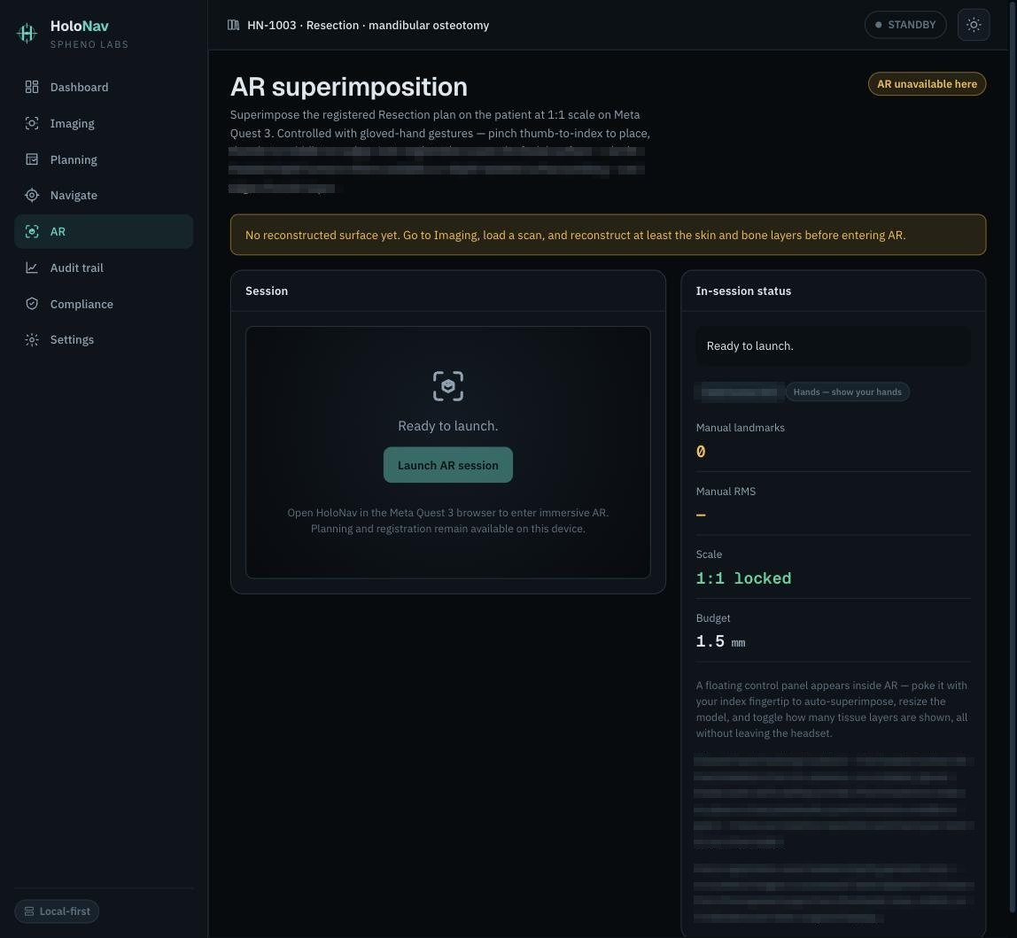Open the Navigate section

tap(104, 195)
